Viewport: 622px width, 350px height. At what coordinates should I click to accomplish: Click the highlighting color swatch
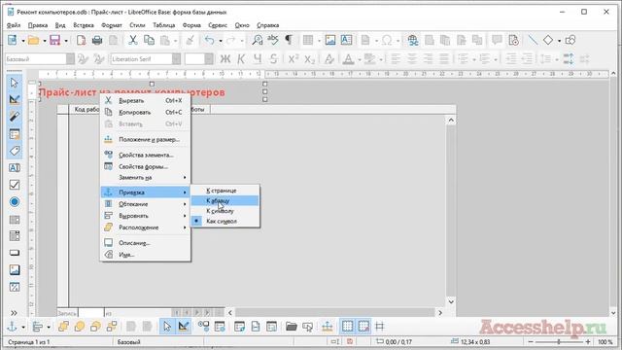pyautogui.click(x=369, y=59)
